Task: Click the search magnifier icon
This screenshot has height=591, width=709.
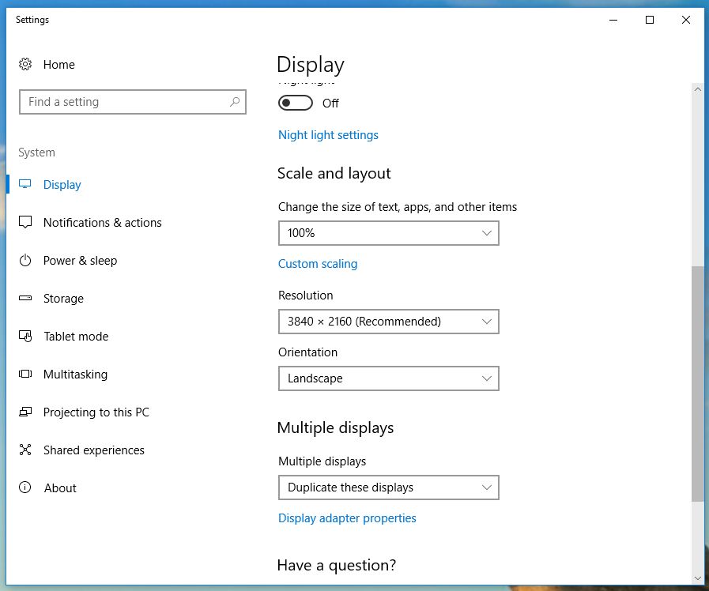Action: tap(235, 102)
